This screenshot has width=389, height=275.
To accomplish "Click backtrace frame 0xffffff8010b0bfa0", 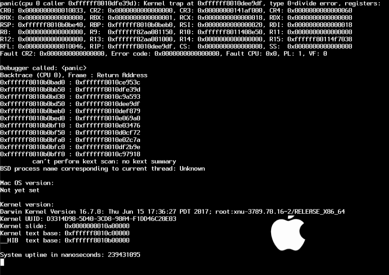I will point(32,140).
